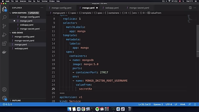Viewport: 199px width, 112px height.
Task: Open the Extensions view
Action: pyautogui.click(x=4, y=44)
